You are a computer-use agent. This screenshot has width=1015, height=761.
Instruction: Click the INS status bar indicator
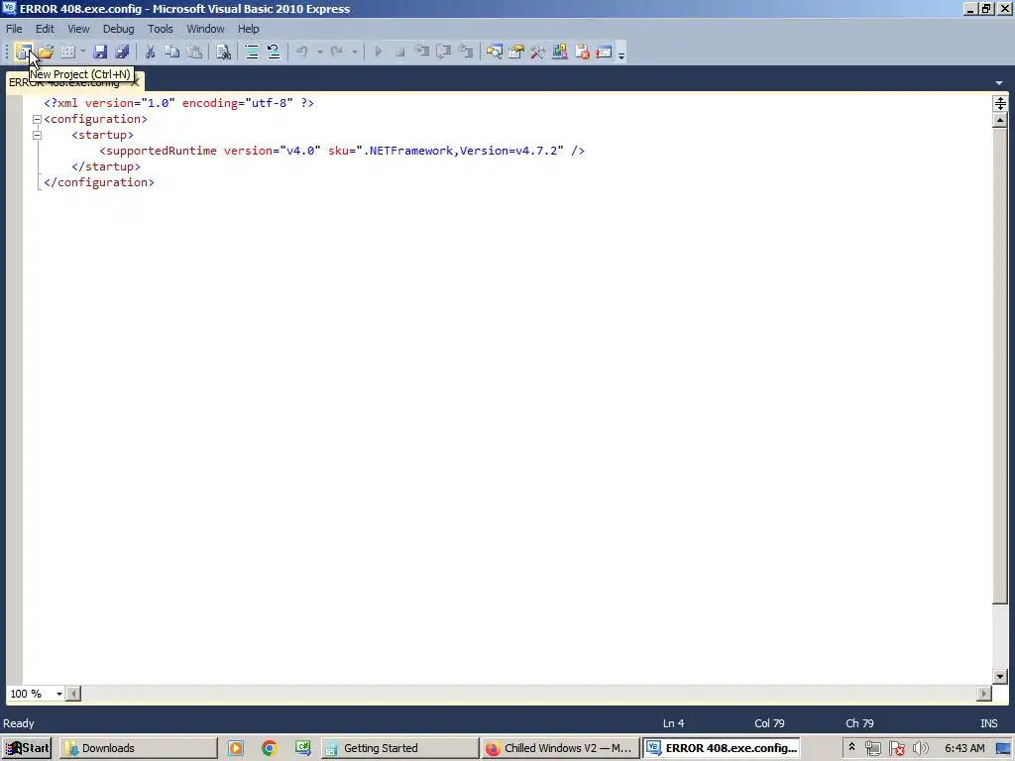click(x=988, y=723)
